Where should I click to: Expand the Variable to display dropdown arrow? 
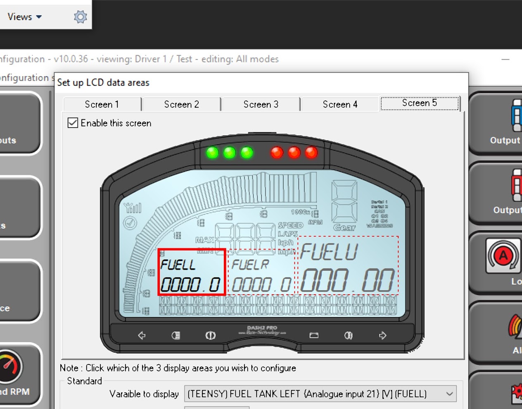click(449, 394)
